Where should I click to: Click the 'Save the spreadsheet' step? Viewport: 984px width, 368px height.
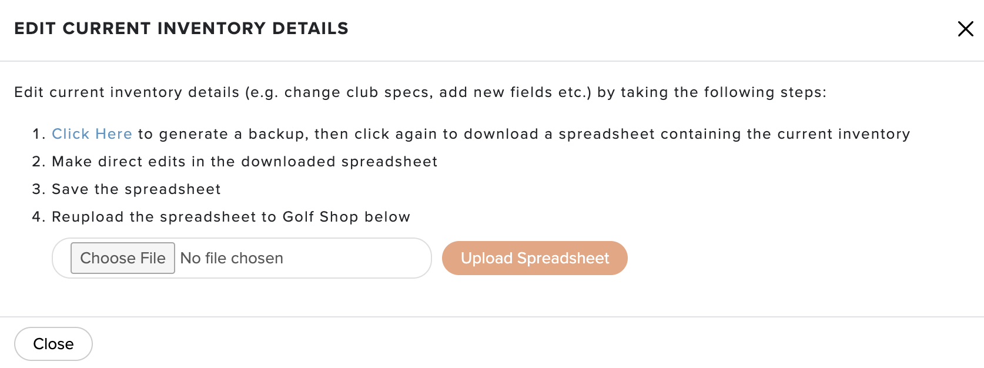pos(136,189)
